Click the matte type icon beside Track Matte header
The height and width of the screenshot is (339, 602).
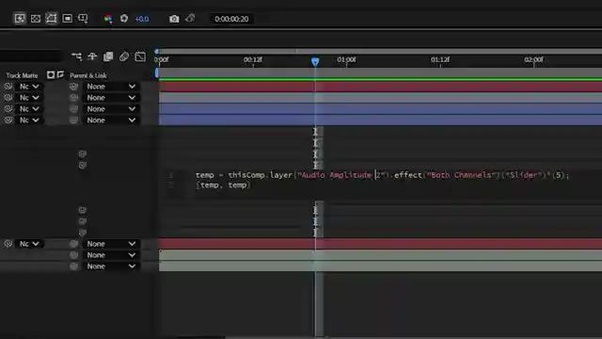coord(51,74)
